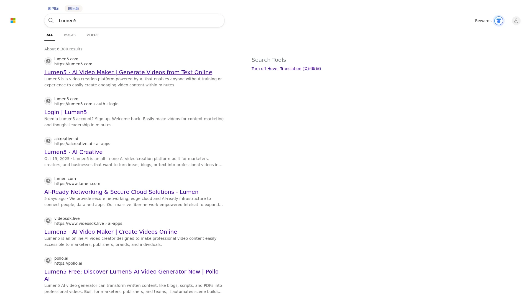Viewport: 532px width, 299px height.
Task: Click the search magnifier icon
Action: click(x=51, y=20)
